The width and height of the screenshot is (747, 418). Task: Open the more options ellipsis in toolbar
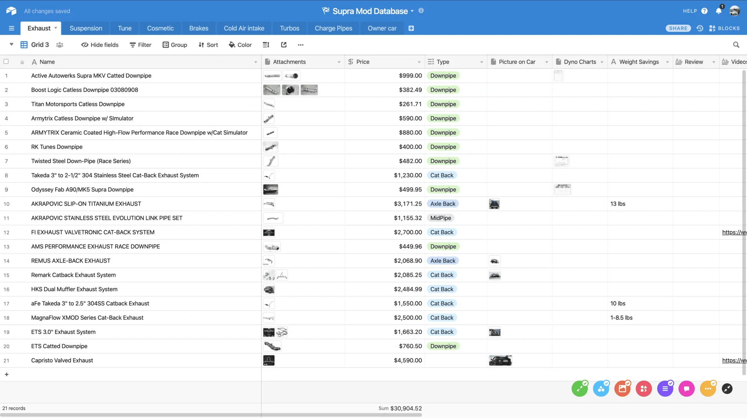301,45
